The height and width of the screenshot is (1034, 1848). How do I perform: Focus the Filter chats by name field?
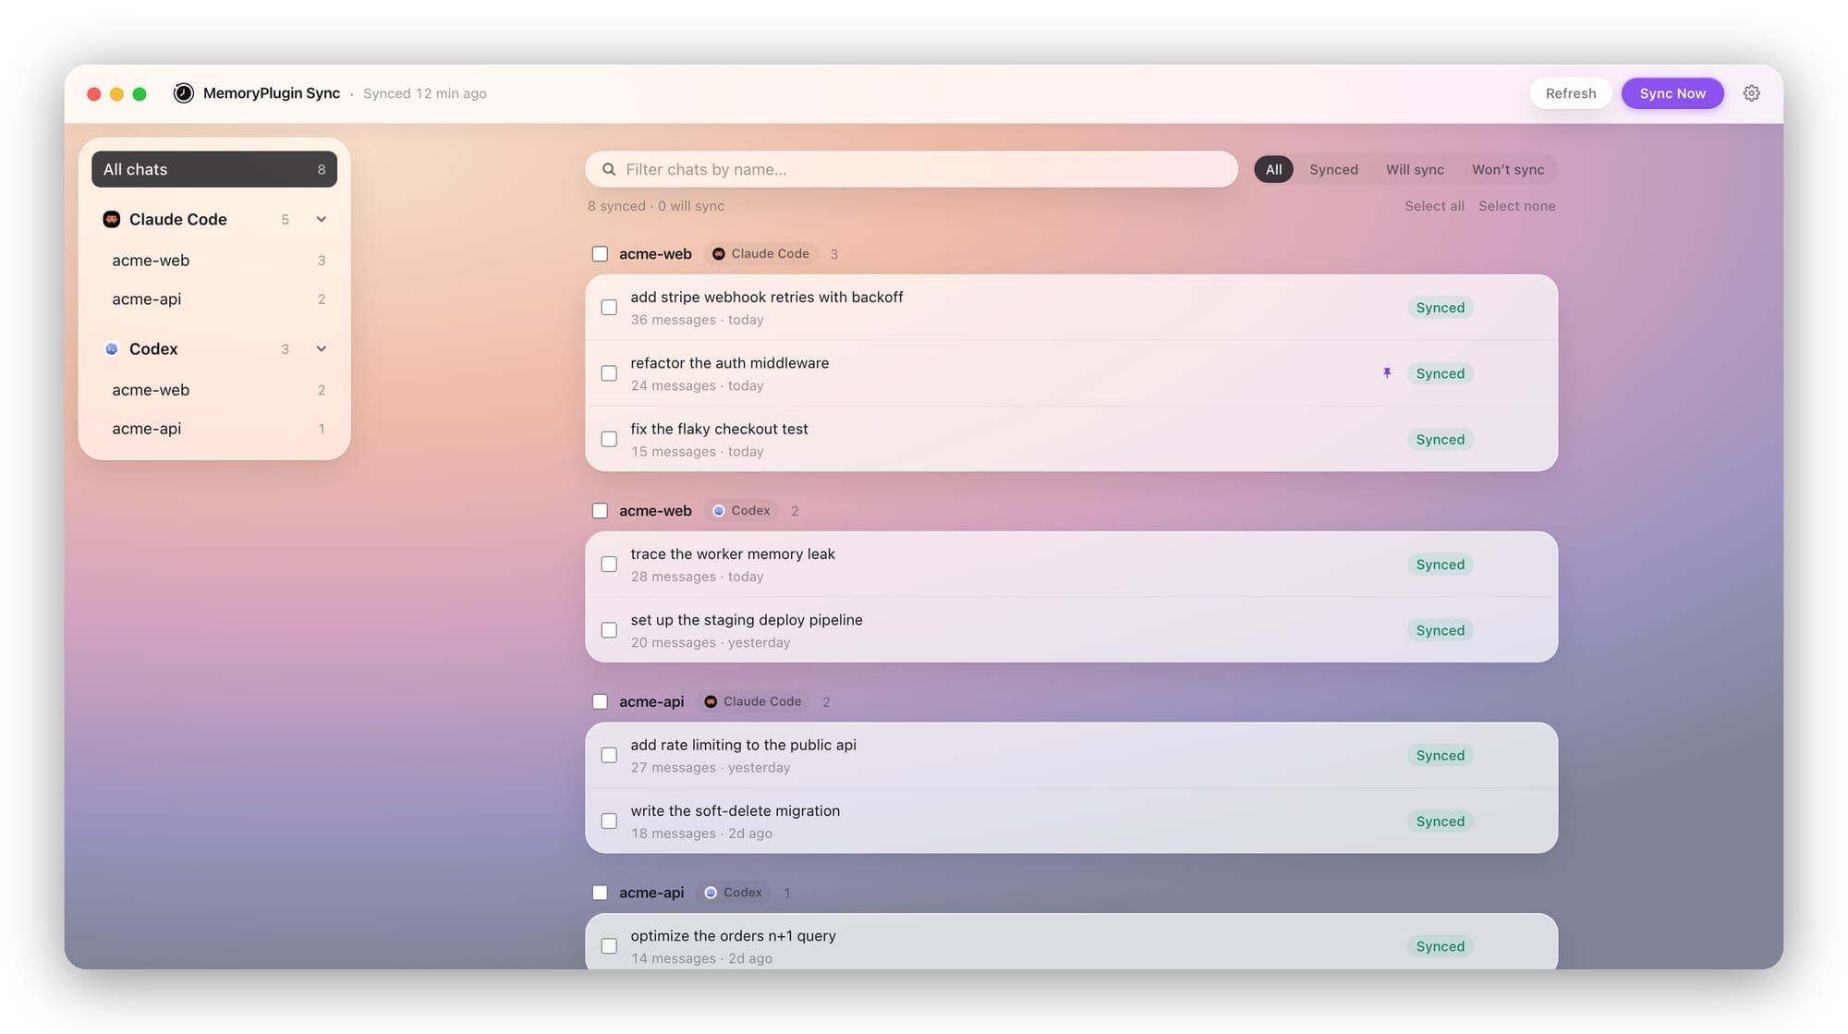coord(911,169)
